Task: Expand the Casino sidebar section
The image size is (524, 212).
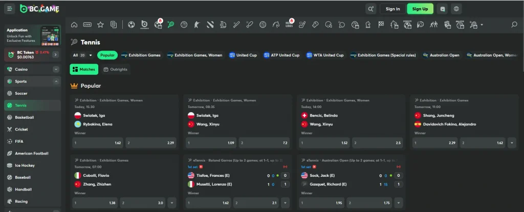Action: 56,69
